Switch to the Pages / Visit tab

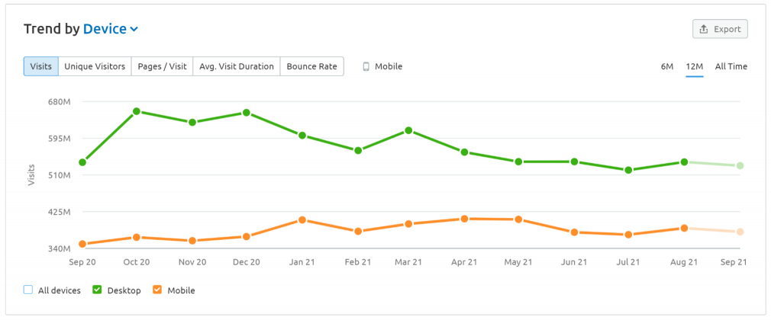click(163, 66)
